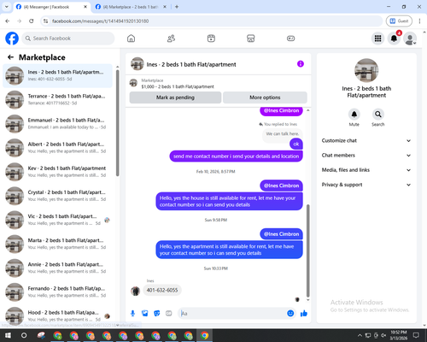The width and height of the screenshot is (427, 342).
Task: Send a thumbs up like
Action: tap(304, 314)
